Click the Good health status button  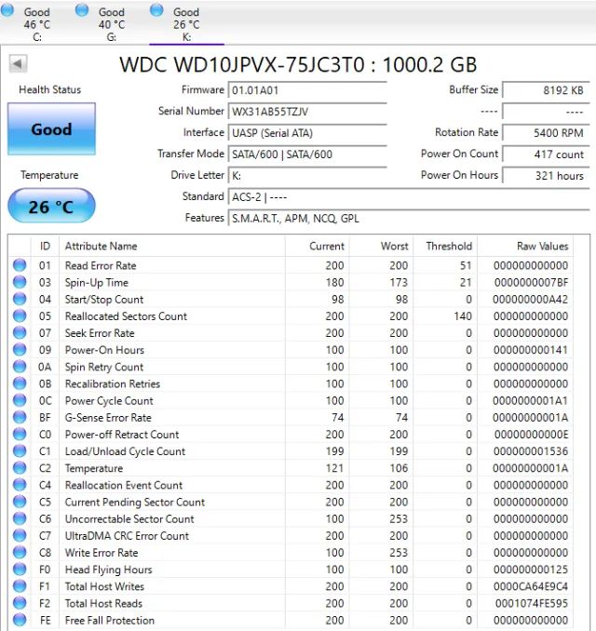click(51, 128)
